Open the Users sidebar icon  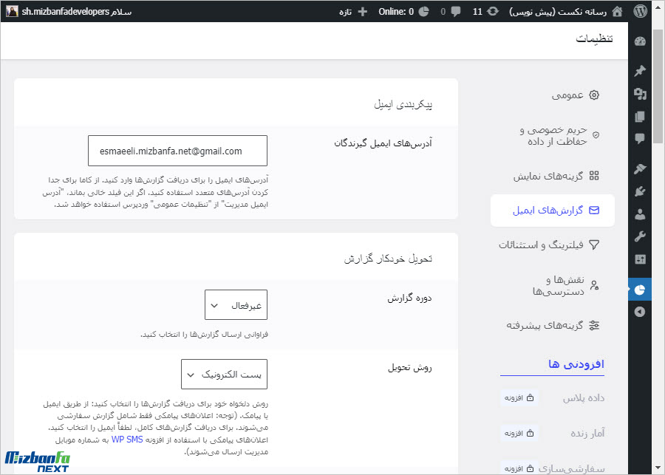pyautogui.click(x=640, y=214)
